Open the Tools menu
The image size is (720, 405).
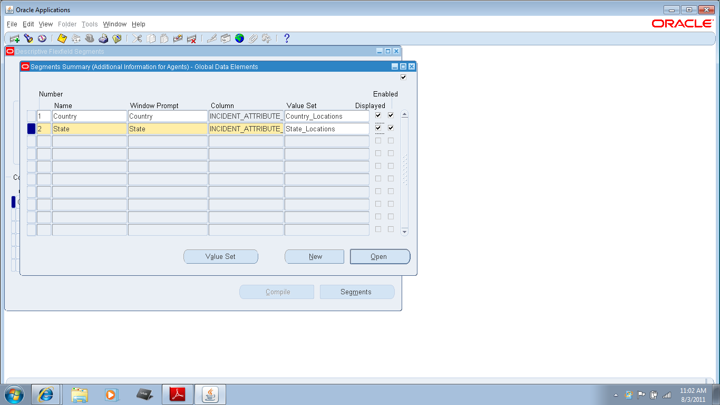pos(89,24)
